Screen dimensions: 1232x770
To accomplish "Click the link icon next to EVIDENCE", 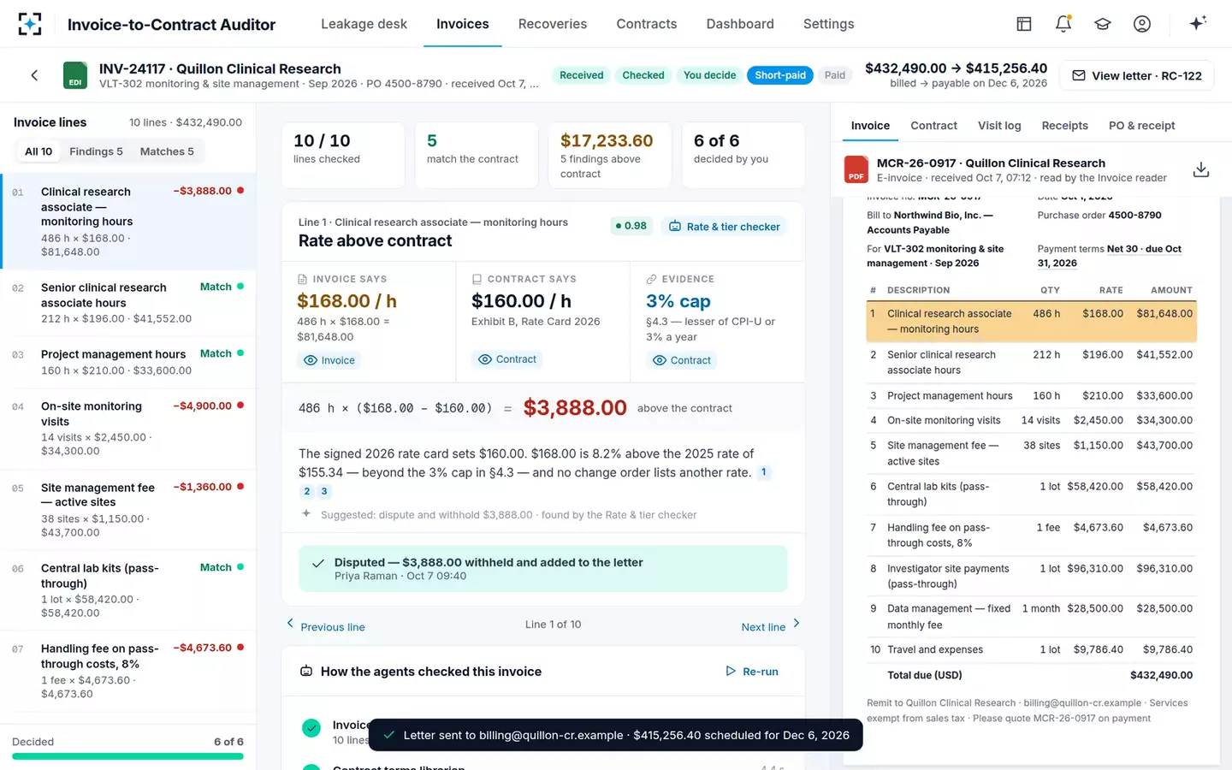I will (x=651, y=279).
